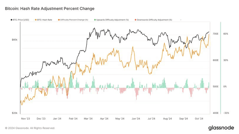Click the -30% difficulty axis label
This screenshot has height=134, width=239.
pos(226,113)
